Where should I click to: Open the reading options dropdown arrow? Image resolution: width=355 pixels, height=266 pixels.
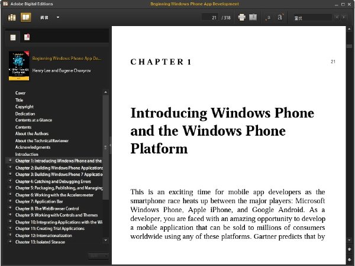(58, 17)
